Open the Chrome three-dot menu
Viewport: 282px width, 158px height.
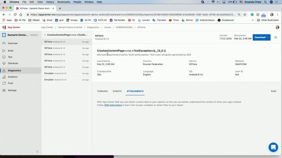pyautogui.click(x=278, y=14)
